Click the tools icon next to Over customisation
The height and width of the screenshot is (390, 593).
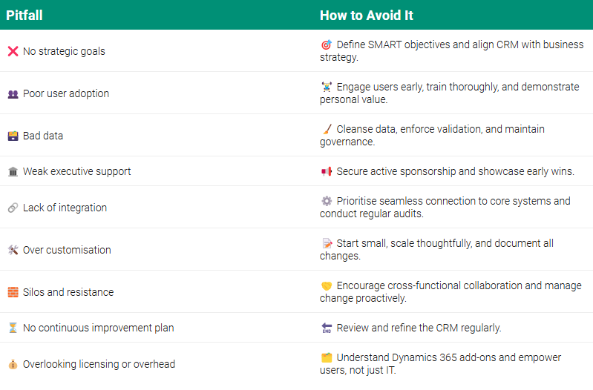coord(13,251)
